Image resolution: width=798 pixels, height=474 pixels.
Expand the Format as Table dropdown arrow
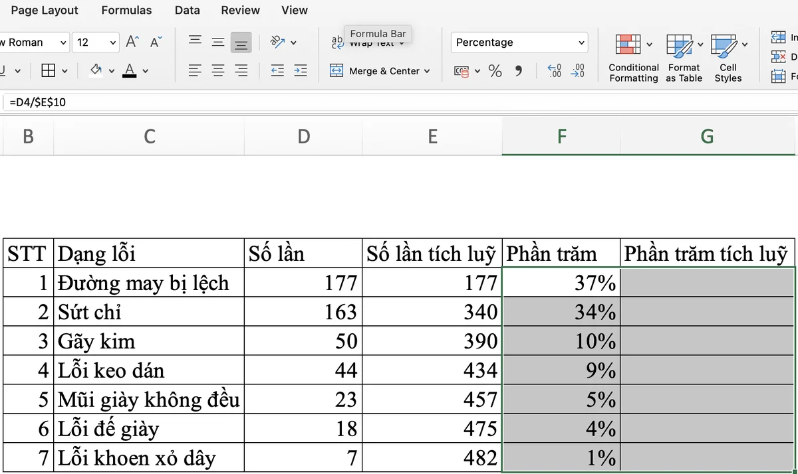coord(700,45)
